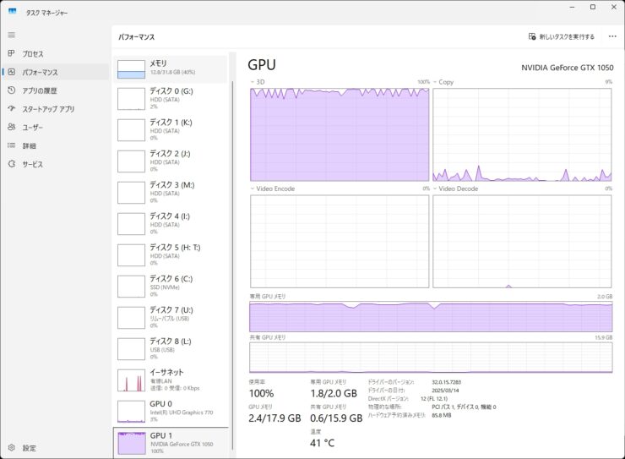Open the Video Encode graph dropdown
This screenshot has width=625, height=459.
[253, 189]
